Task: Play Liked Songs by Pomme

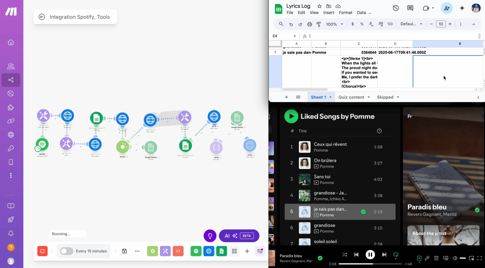Action: pyautogui.click(x=291, y=116)
